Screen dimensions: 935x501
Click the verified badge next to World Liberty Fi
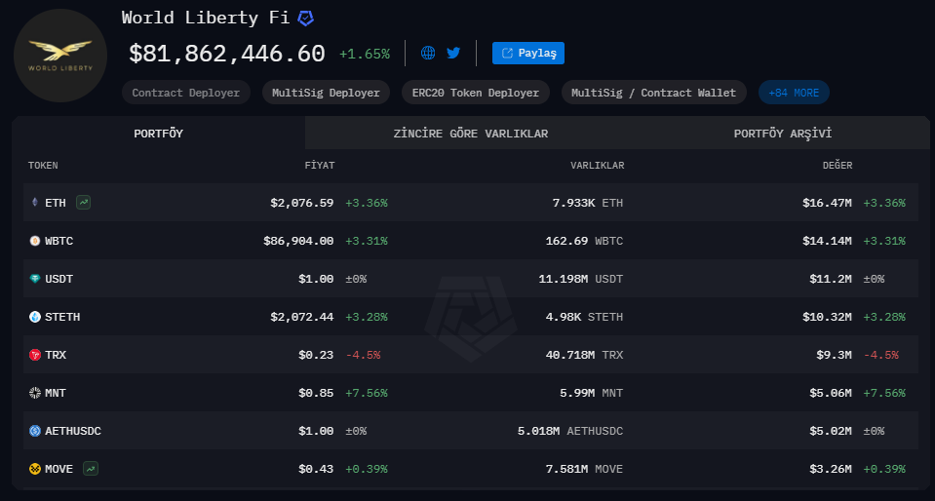[x=306, y=19]
